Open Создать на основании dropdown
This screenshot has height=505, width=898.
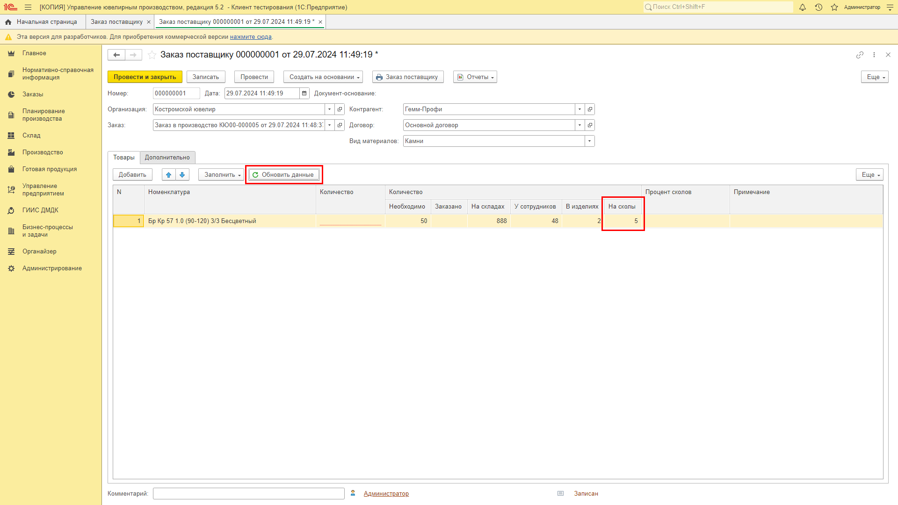(324, 77)
